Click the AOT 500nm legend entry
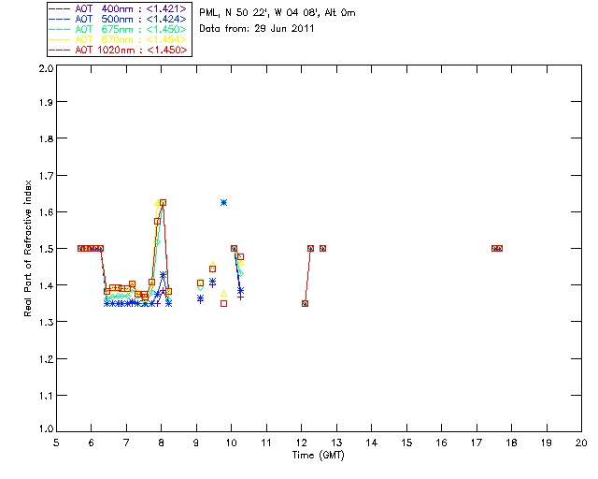Viewport: 598px width, 479px height. tap(118, 19)
